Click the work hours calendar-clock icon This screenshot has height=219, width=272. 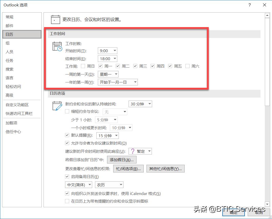[x=57, y=46]
